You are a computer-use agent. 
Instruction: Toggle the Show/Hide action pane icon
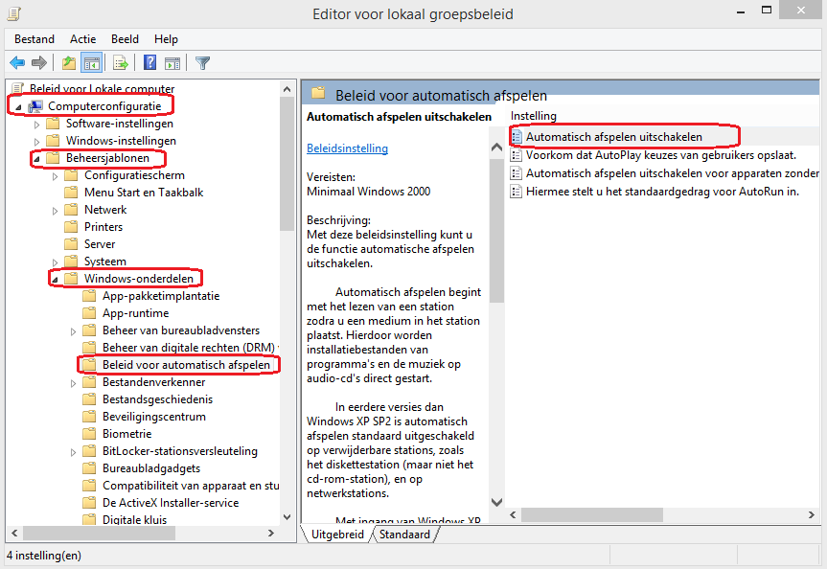[172, 63]
